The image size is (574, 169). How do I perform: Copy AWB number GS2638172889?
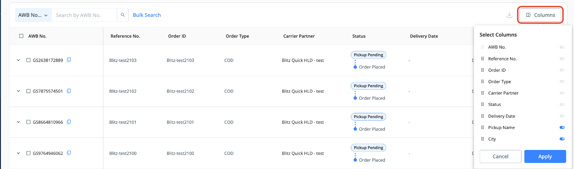69,60
